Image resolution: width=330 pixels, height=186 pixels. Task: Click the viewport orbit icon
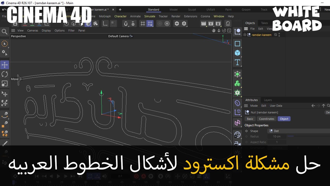coord(224,30)
